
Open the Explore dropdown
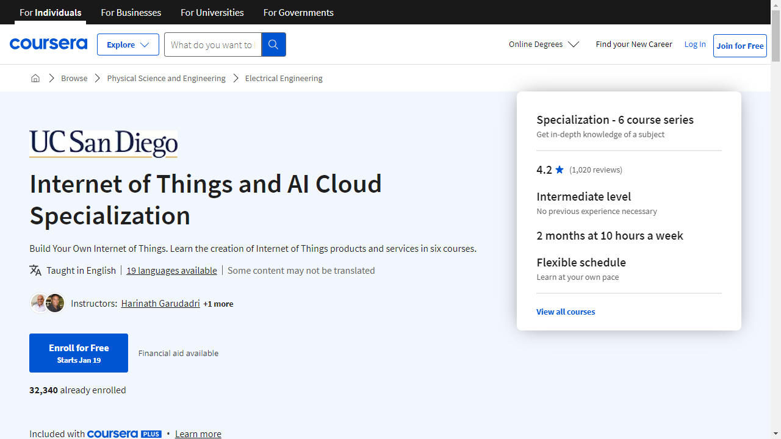coord(128,45)
